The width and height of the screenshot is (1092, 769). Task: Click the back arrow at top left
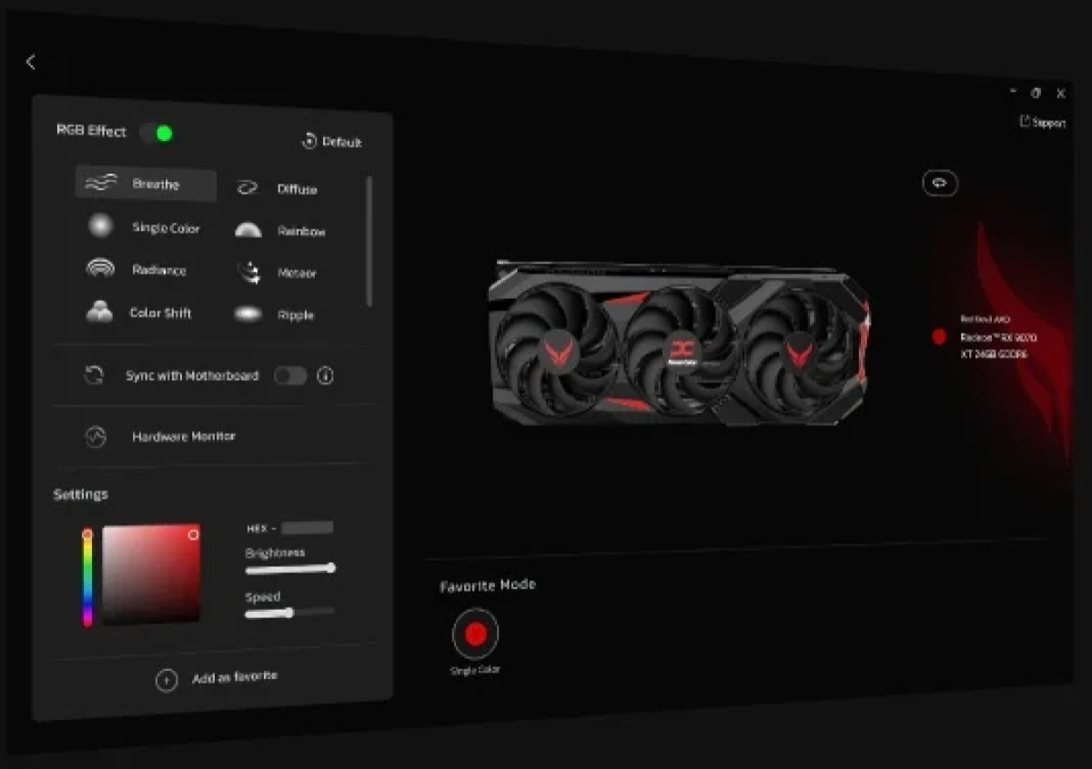click(x=31, y=62)
